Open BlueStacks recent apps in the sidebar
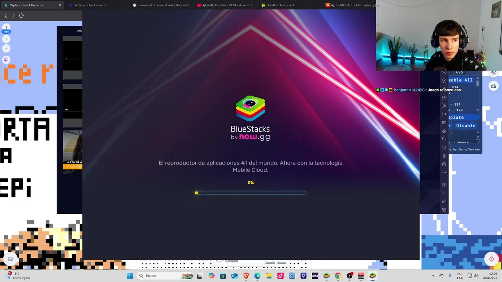Image resolution: width=502 pixels, height=282 pixels. coord(444,210)
